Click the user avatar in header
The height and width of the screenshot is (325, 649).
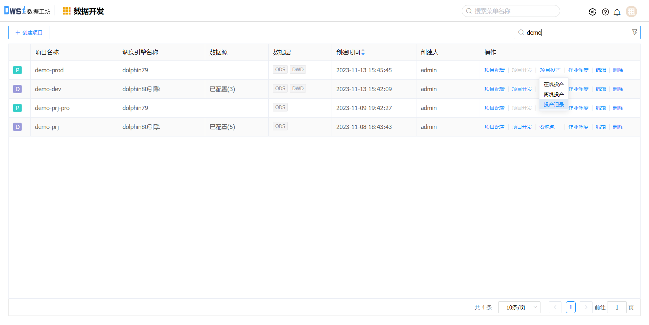(x=631, y=11)
